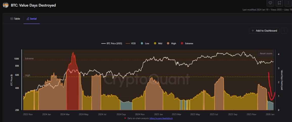The image size is (292, 122).
Task: Bookmark this chart
Action: tap(279, 3)
